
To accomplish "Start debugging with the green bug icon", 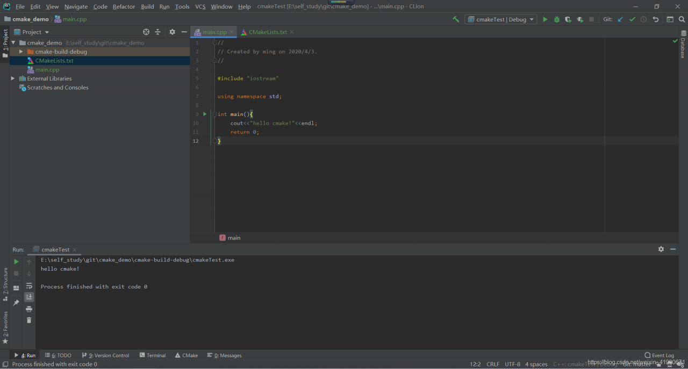I will (x=556, y=19).
